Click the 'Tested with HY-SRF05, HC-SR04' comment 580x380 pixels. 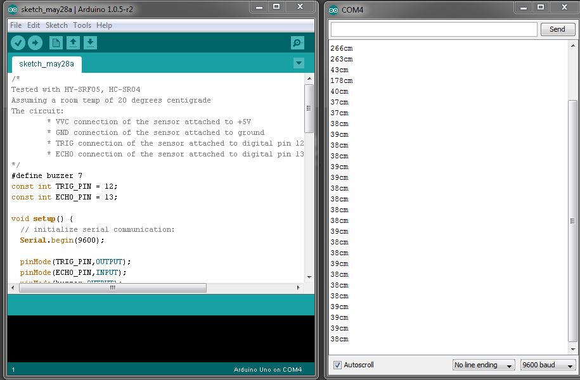point(76,89)
